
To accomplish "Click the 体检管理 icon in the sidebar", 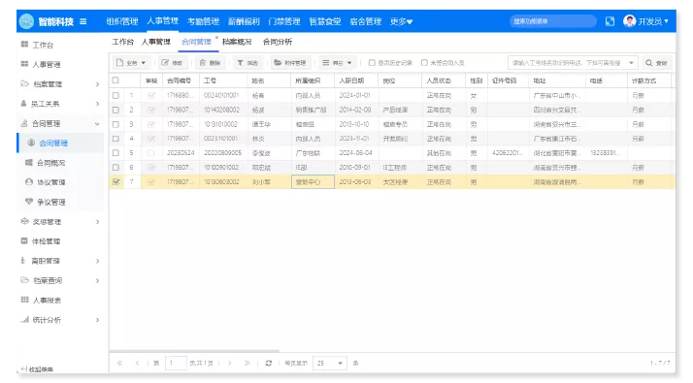I will pyautogui.click(x=25, y=240).
